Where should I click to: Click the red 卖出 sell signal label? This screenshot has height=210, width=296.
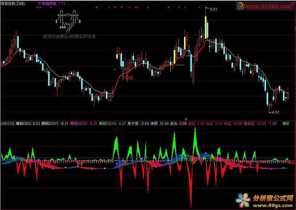(x=129, y=77)
